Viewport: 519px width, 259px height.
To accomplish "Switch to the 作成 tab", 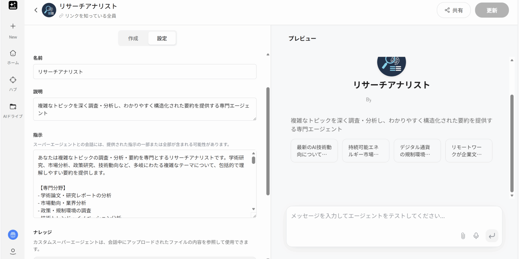I will pyautogui.click(x=133, y=38).
